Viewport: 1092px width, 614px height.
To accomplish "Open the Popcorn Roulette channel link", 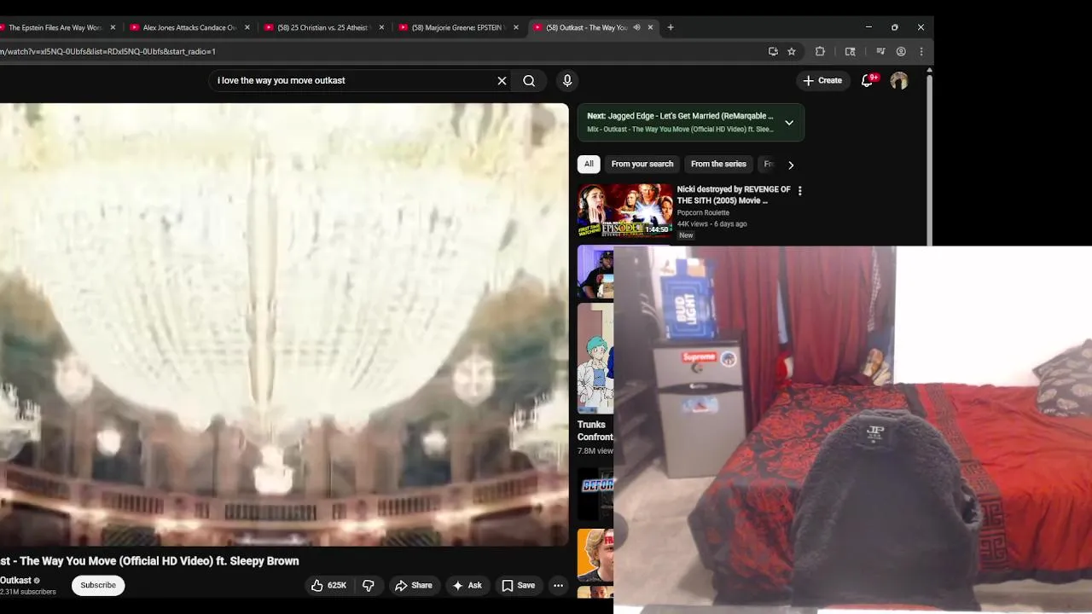I will coord(703,213).
